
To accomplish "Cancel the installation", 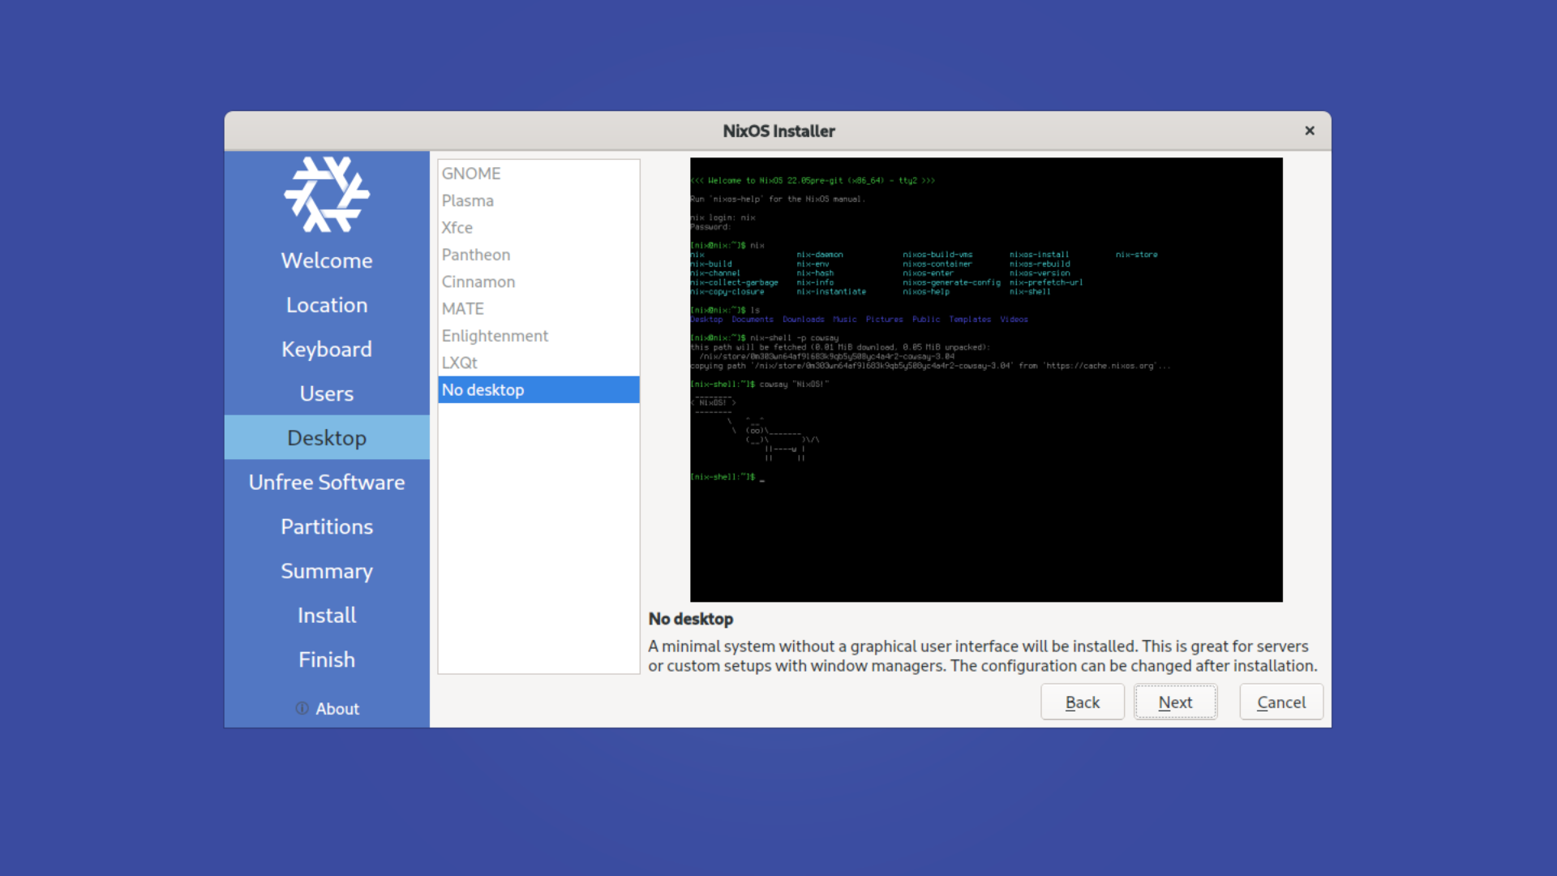I will pos(1280,702).
